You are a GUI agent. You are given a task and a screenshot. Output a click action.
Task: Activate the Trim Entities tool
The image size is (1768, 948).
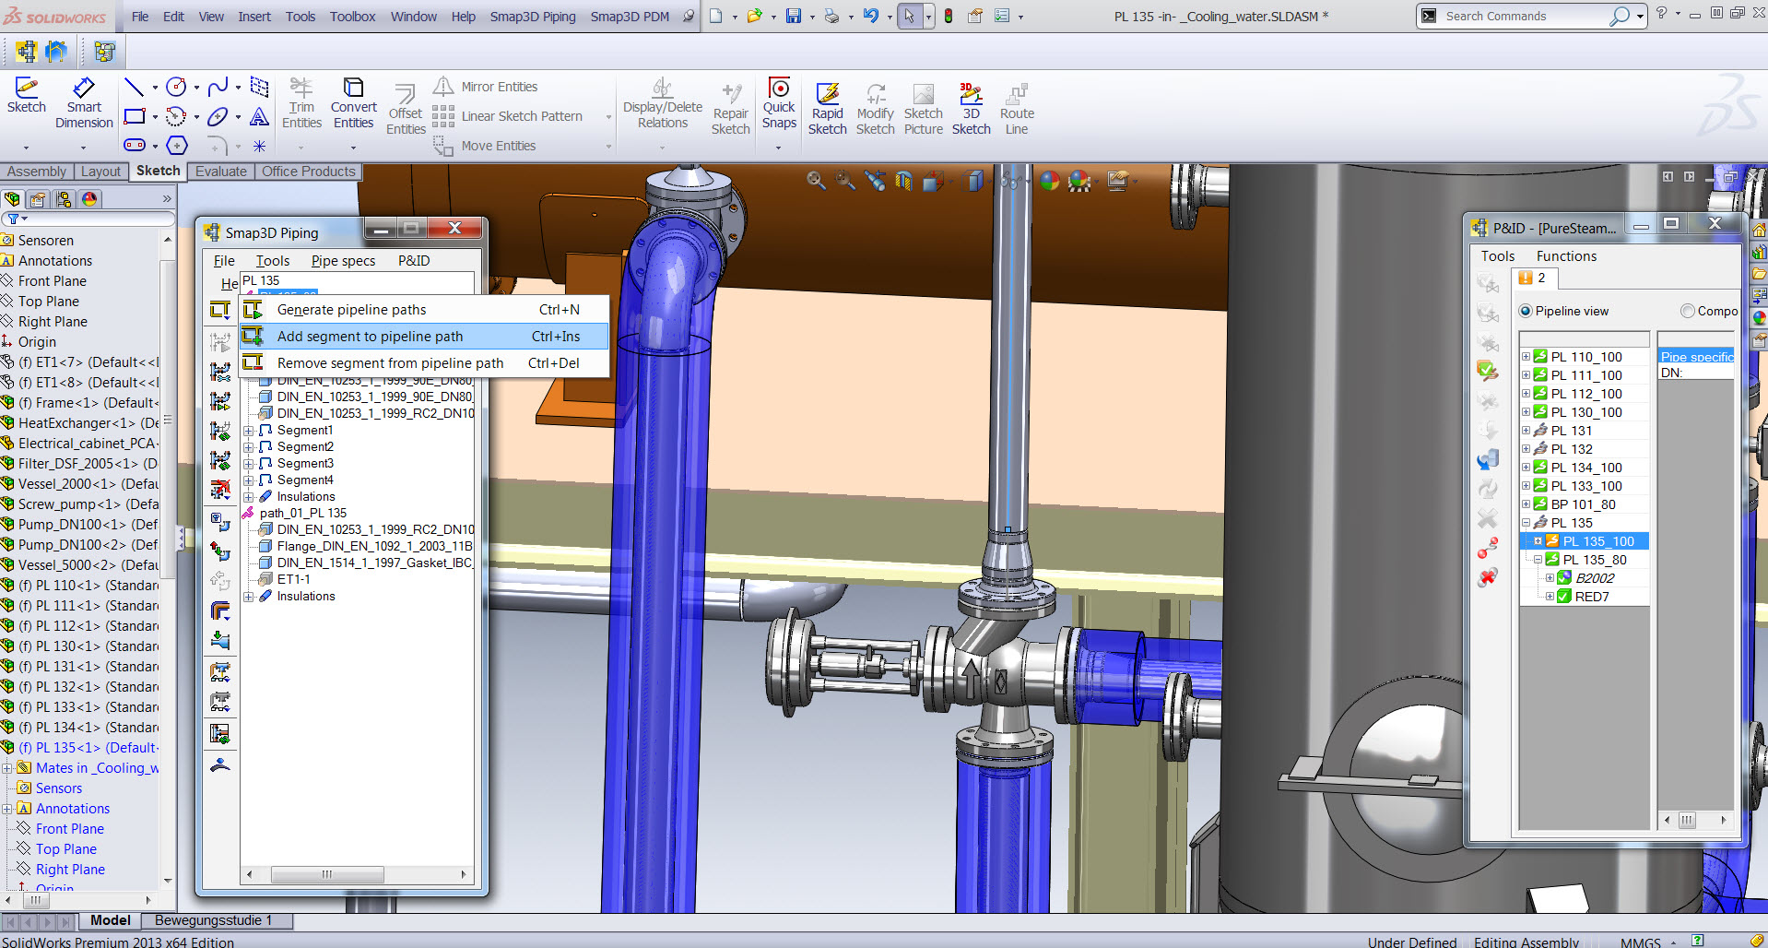click(301, 101)
